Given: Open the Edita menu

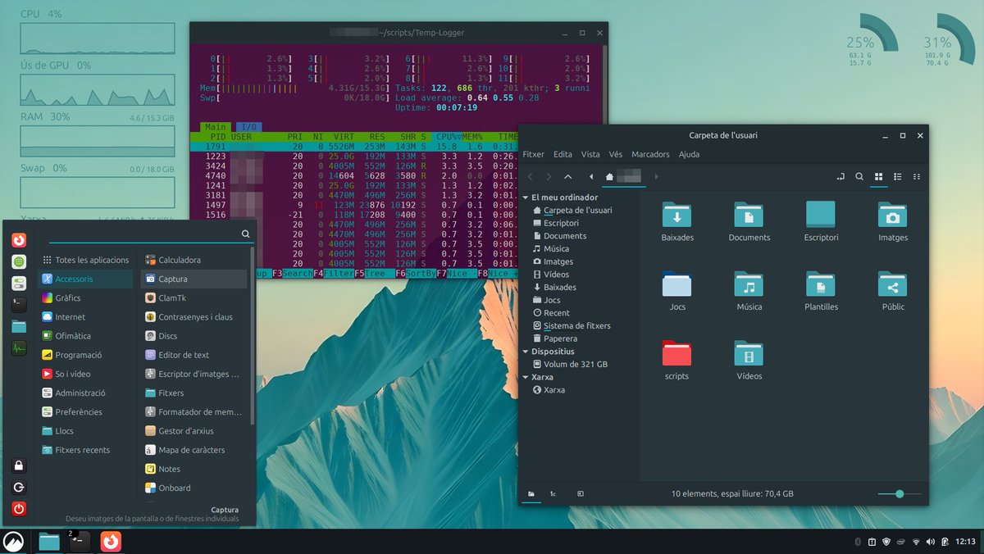Looking at the screenshot, I should (x=563, y=154).
